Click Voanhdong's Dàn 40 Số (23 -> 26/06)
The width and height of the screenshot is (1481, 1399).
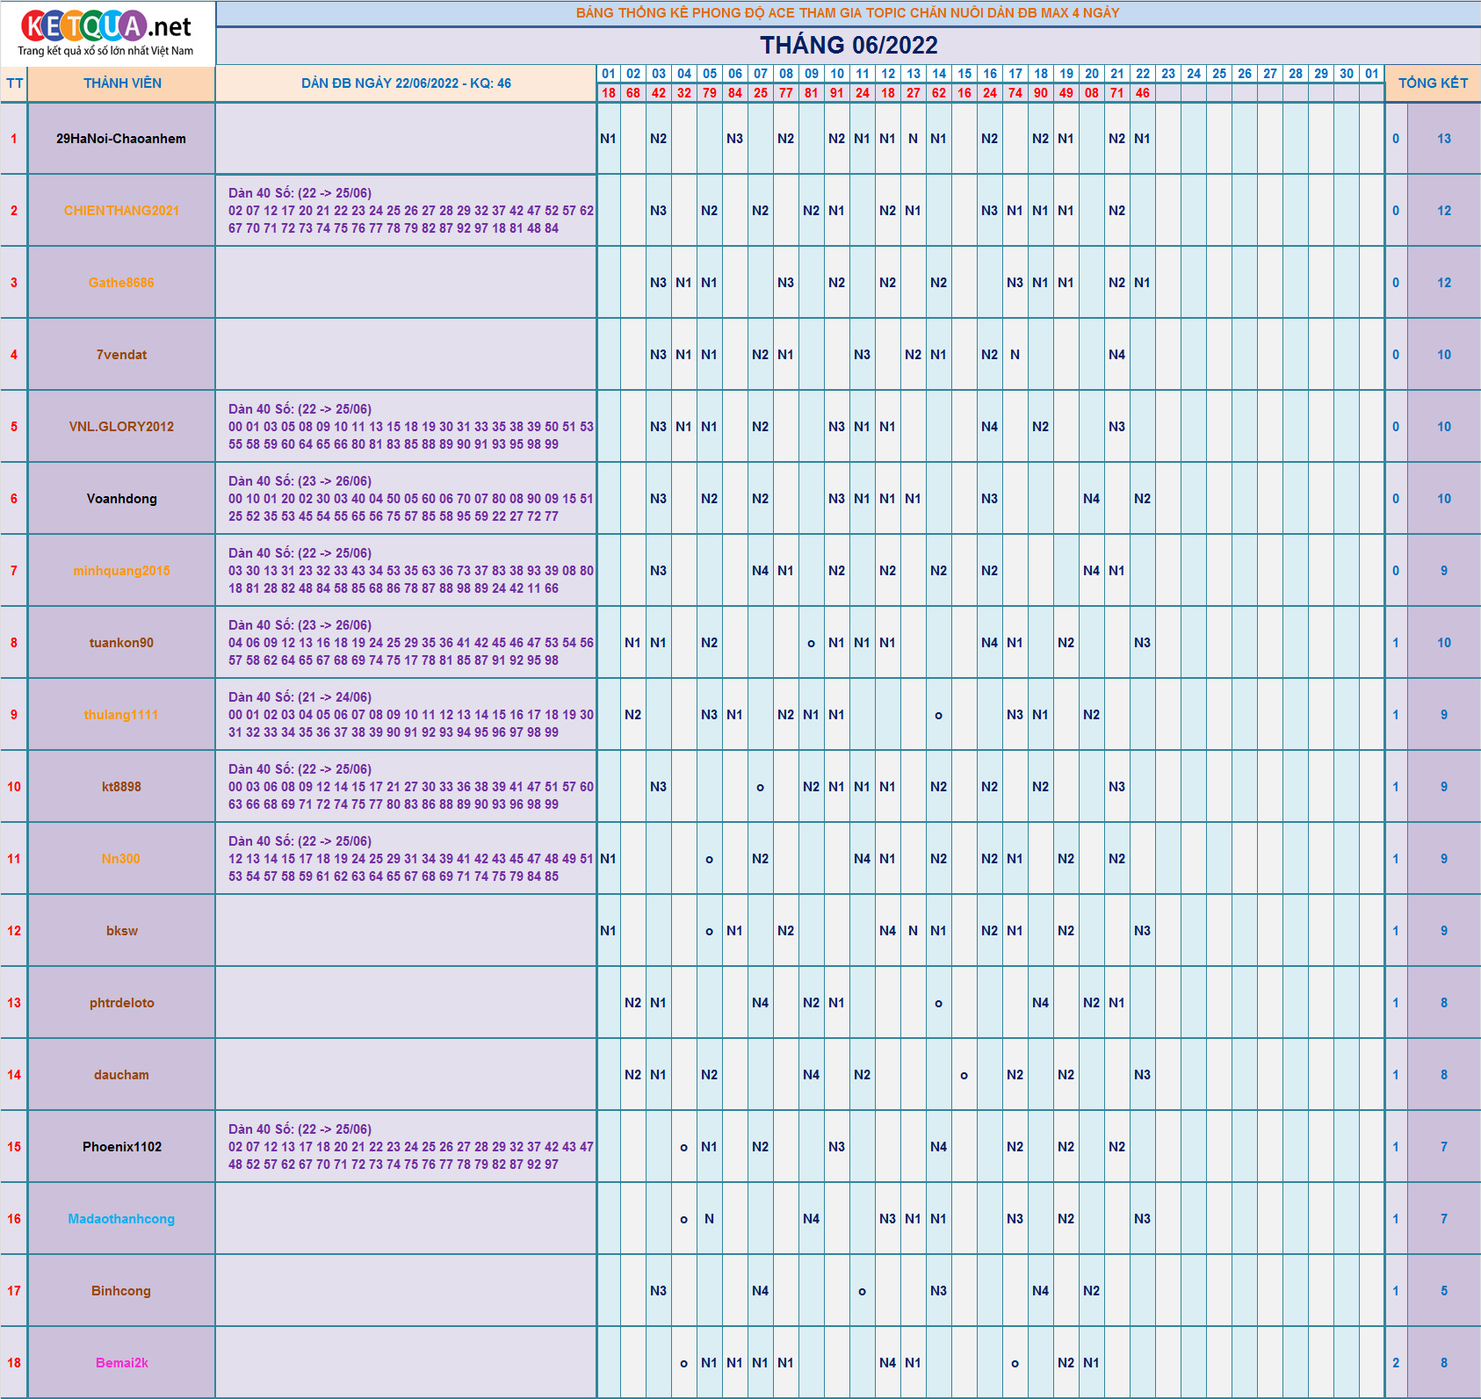(411, 499)
